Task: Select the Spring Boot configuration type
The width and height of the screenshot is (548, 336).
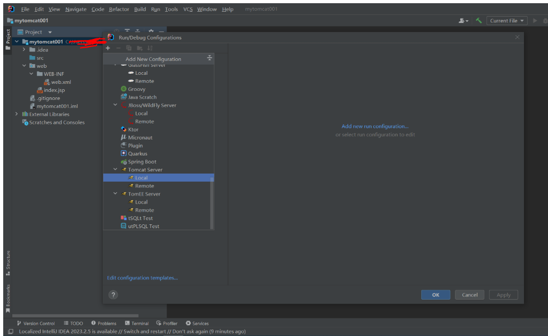Action: [142, 162]
